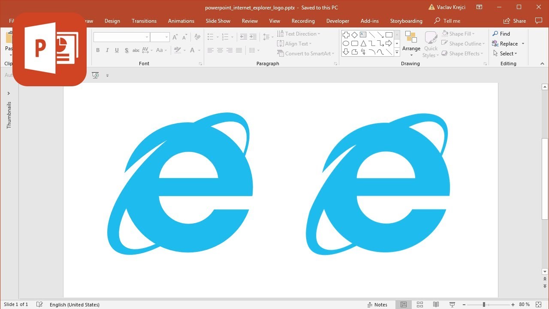Select the down arrow shape
549x309 pixels.
[x=346, y=52]
